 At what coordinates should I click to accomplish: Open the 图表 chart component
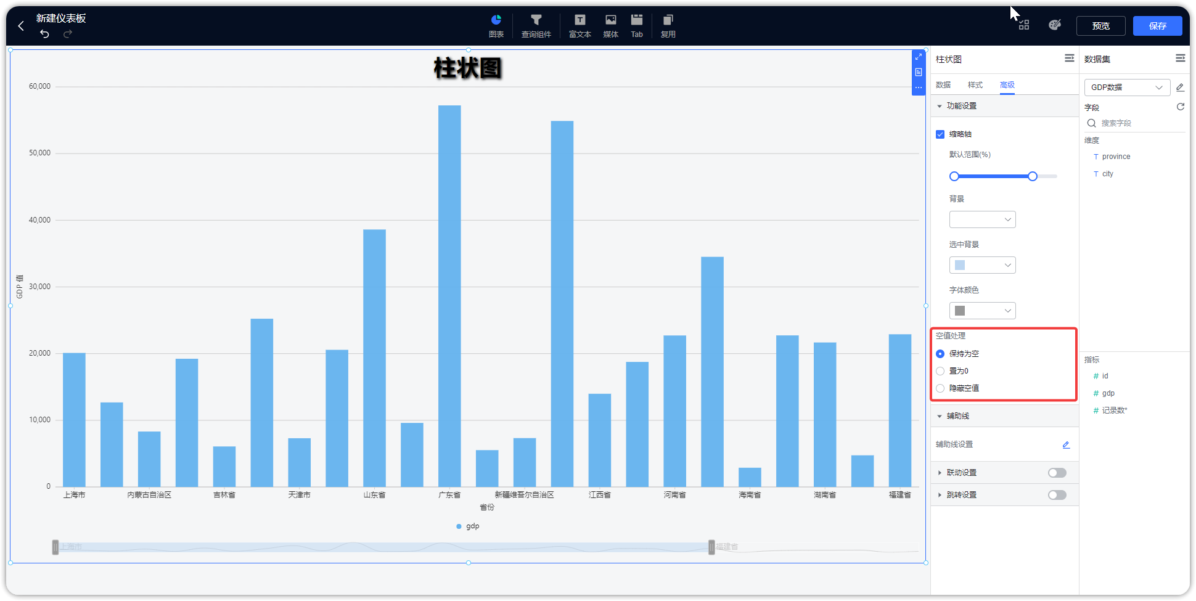click(496, 26)
